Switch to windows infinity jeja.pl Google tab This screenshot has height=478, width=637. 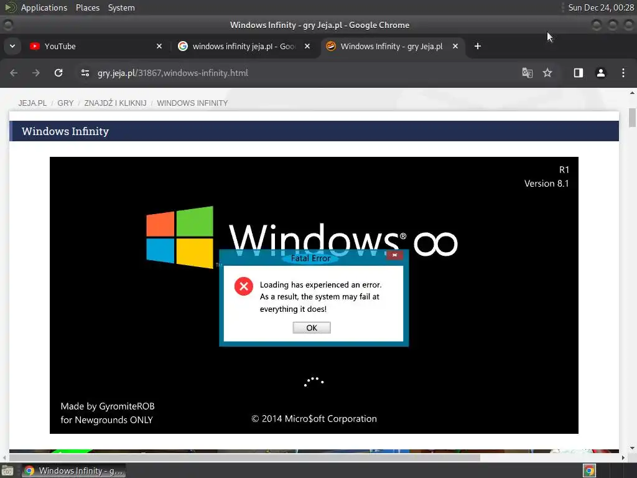[x=244, y=46]
